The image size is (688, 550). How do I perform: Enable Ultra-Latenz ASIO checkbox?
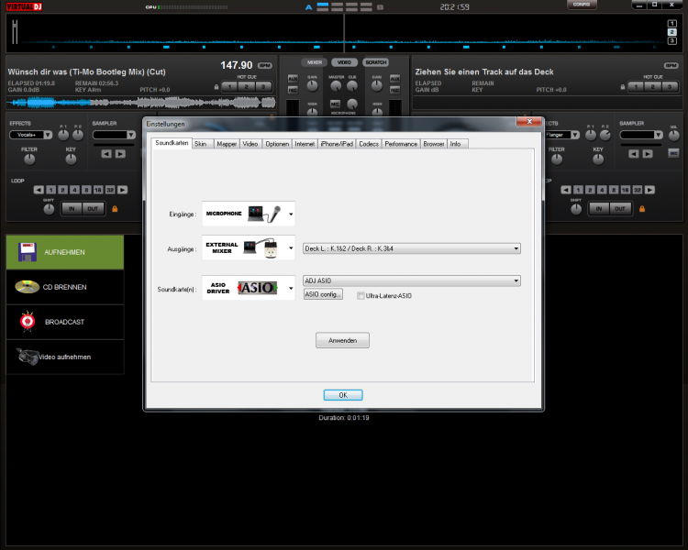361,295
